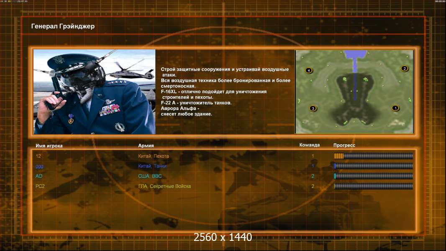The height and width of the screenshot is (251, 446).
Task: Click player name 'PC2'
Action: (x=40, y=186)
